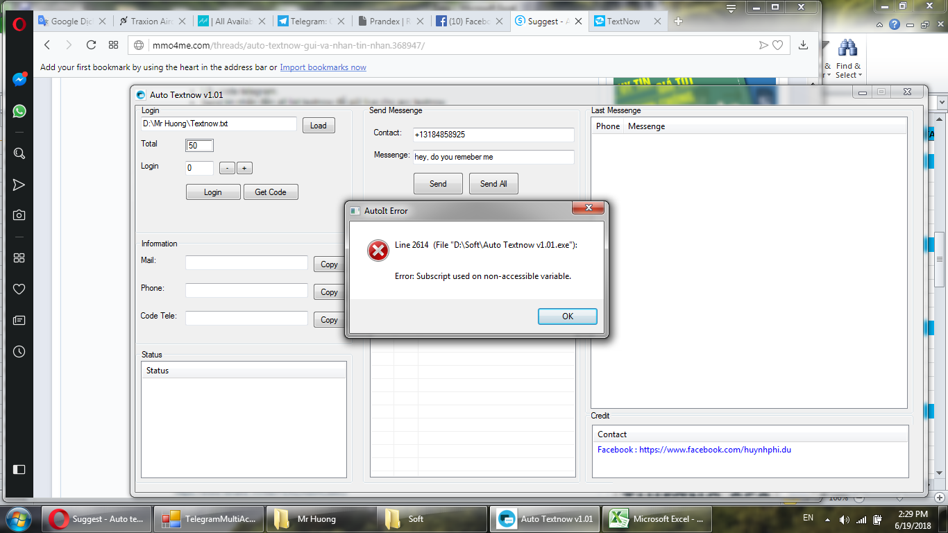This screenshot has width=948, height=533.
Task: Click the Messenge text field
Action: [493, 157]
